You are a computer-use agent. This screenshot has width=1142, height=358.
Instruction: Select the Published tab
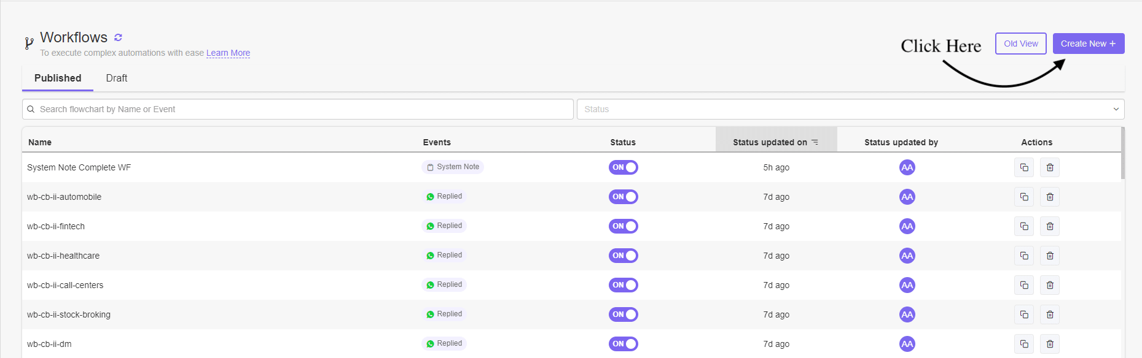(58, 78)
